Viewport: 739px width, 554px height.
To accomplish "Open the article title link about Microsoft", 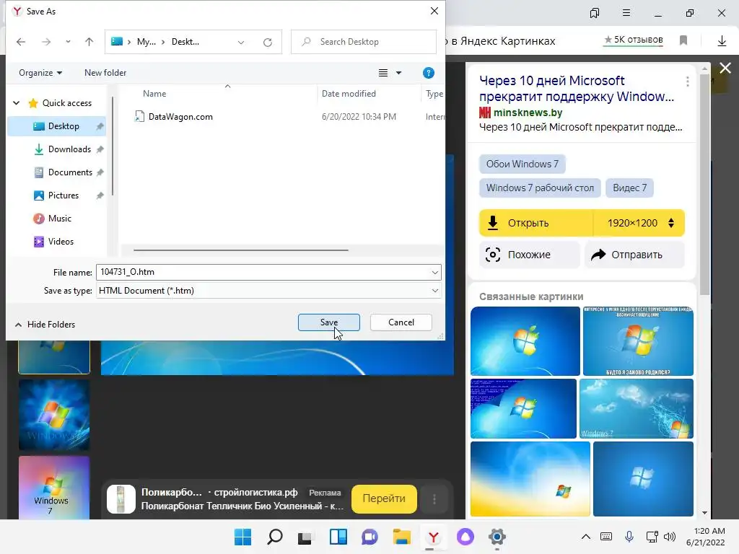I will [577, 89].
